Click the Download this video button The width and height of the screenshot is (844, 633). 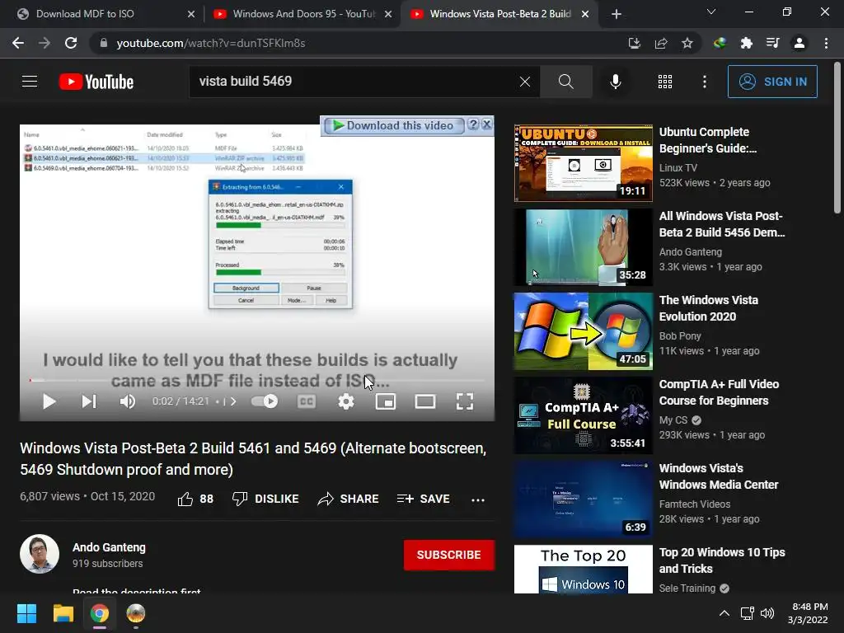[x=393, y=125]
